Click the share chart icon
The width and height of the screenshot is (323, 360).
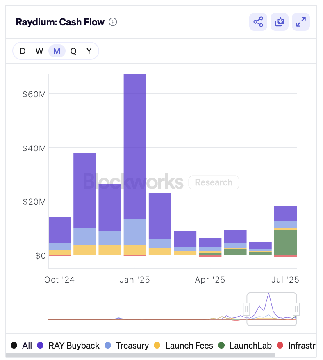coord(258,22)
